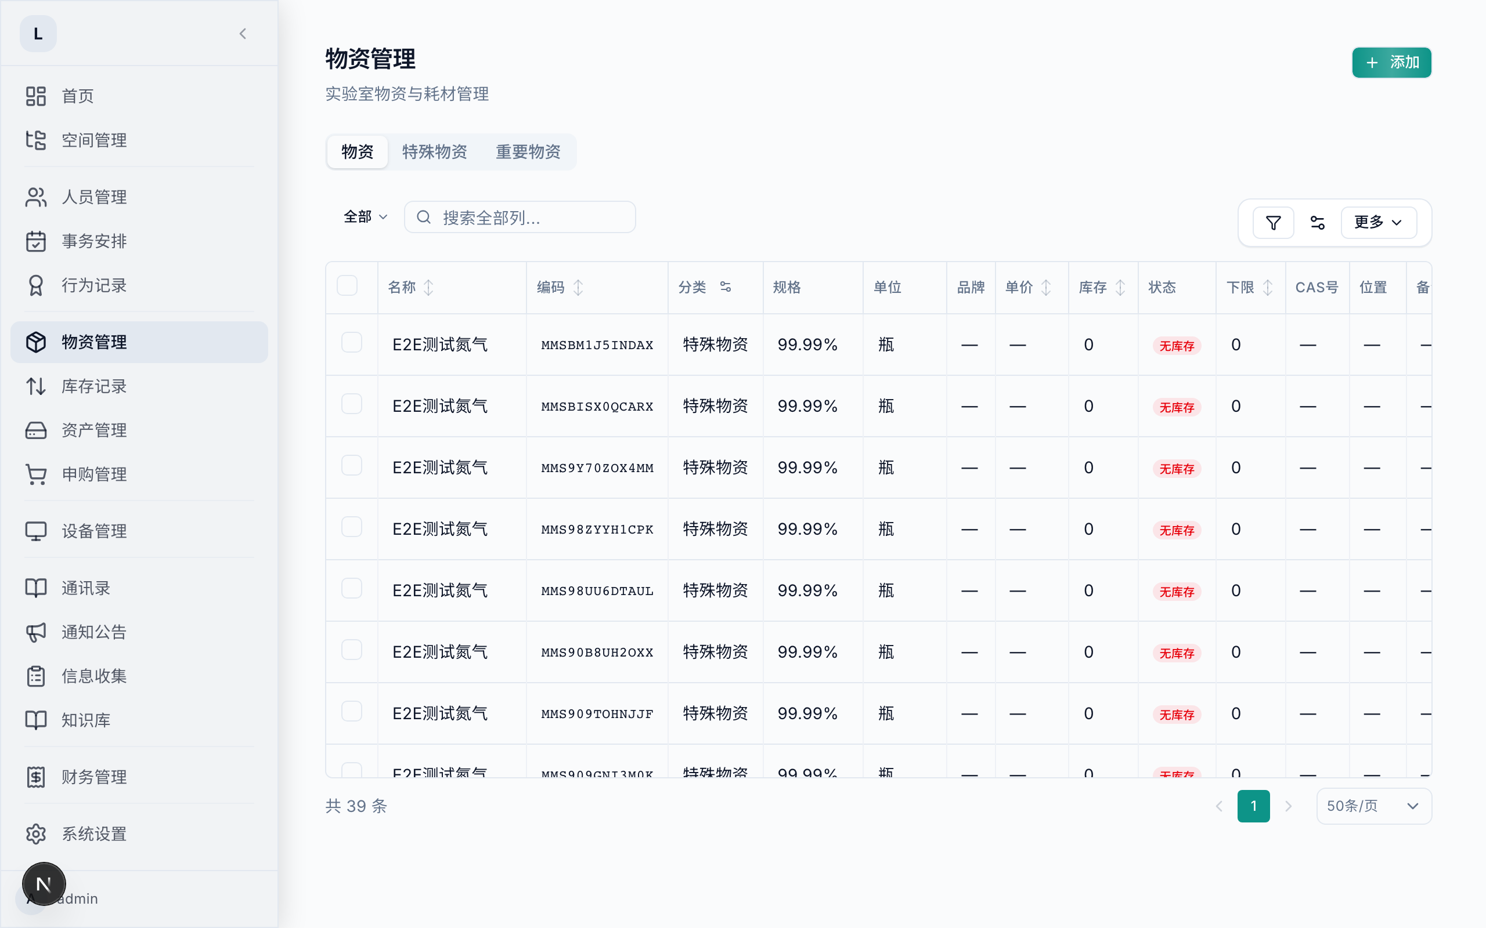This screenshot has width=1486, height=928.
Task: Sort by 名称 column arrows
Action: click(428, 287)
